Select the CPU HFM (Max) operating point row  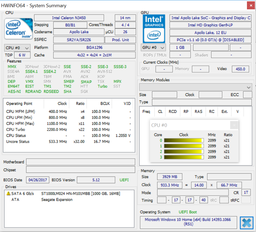tap(69, 123)
